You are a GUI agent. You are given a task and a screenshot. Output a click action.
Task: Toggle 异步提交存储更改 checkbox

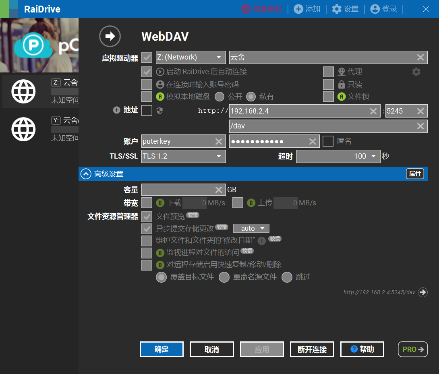(x=147, y=229)
